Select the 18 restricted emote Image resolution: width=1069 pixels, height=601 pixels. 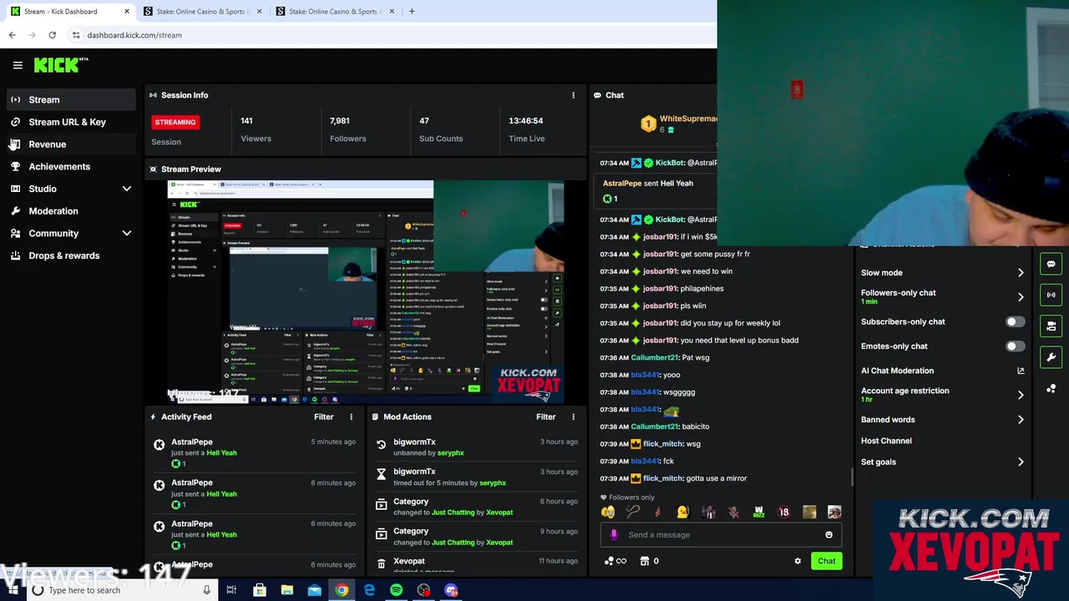pyautogui.click(x=783, y=512)
